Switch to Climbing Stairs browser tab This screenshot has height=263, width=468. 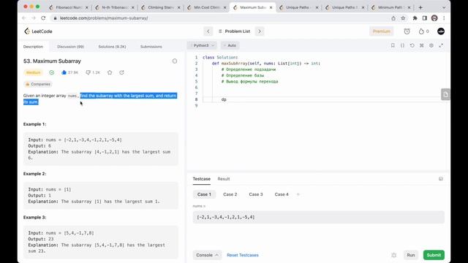click(x=161, y=7)
